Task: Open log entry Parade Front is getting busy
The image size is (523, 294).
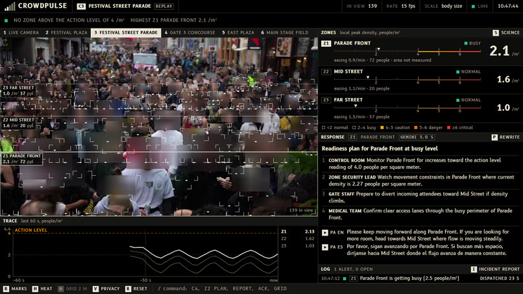Action: pyautogui.click(x=409, y=278)
